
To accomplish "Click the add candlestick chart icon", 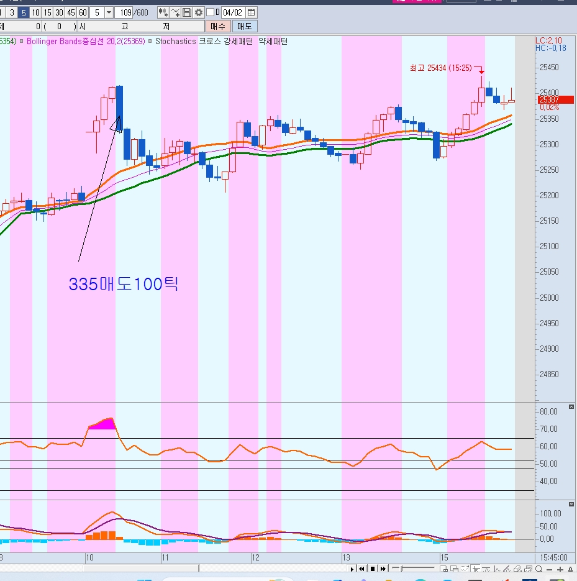I will pos(163,12).
